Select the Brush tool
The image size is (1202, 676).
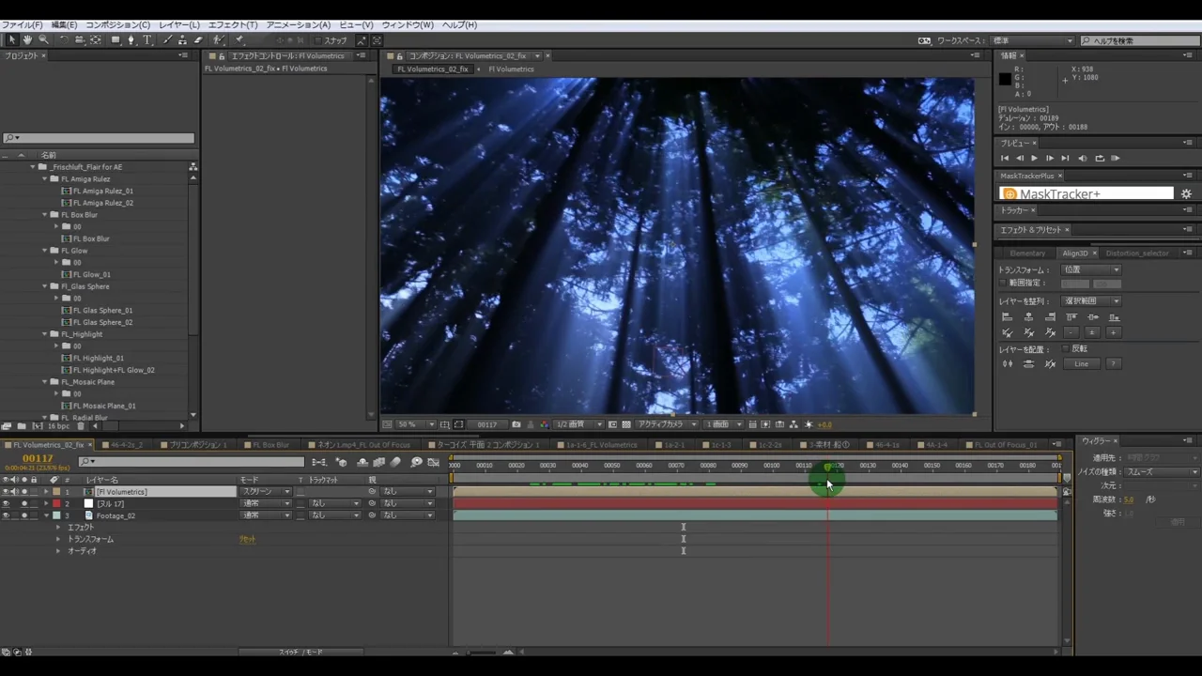167,40
